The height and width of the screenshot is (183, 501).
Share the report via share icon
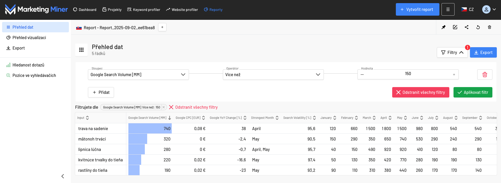pos(466,27)
